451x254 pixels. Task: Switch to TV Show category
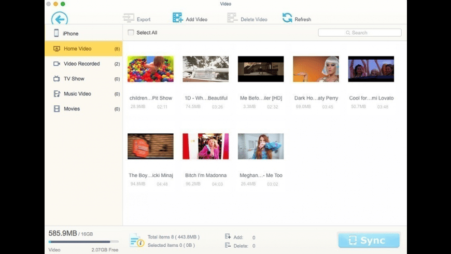(x=83, y=78)
